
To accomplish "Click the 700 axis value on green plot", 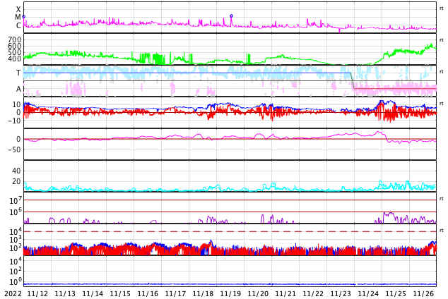I will (x=15, y=40).
